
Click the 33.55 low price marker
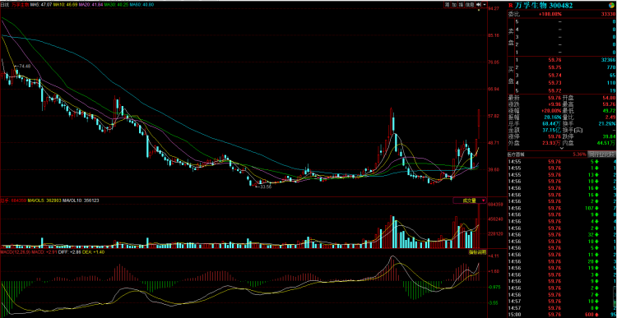click(266, 187)
